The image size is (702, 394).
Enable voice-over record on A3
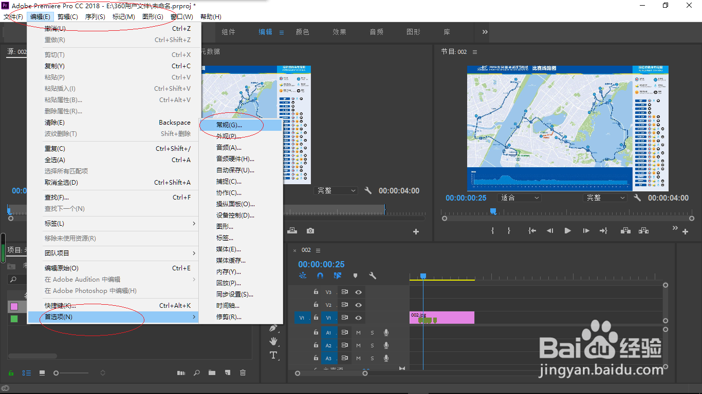pyautogui.click(x=386, y=358)
